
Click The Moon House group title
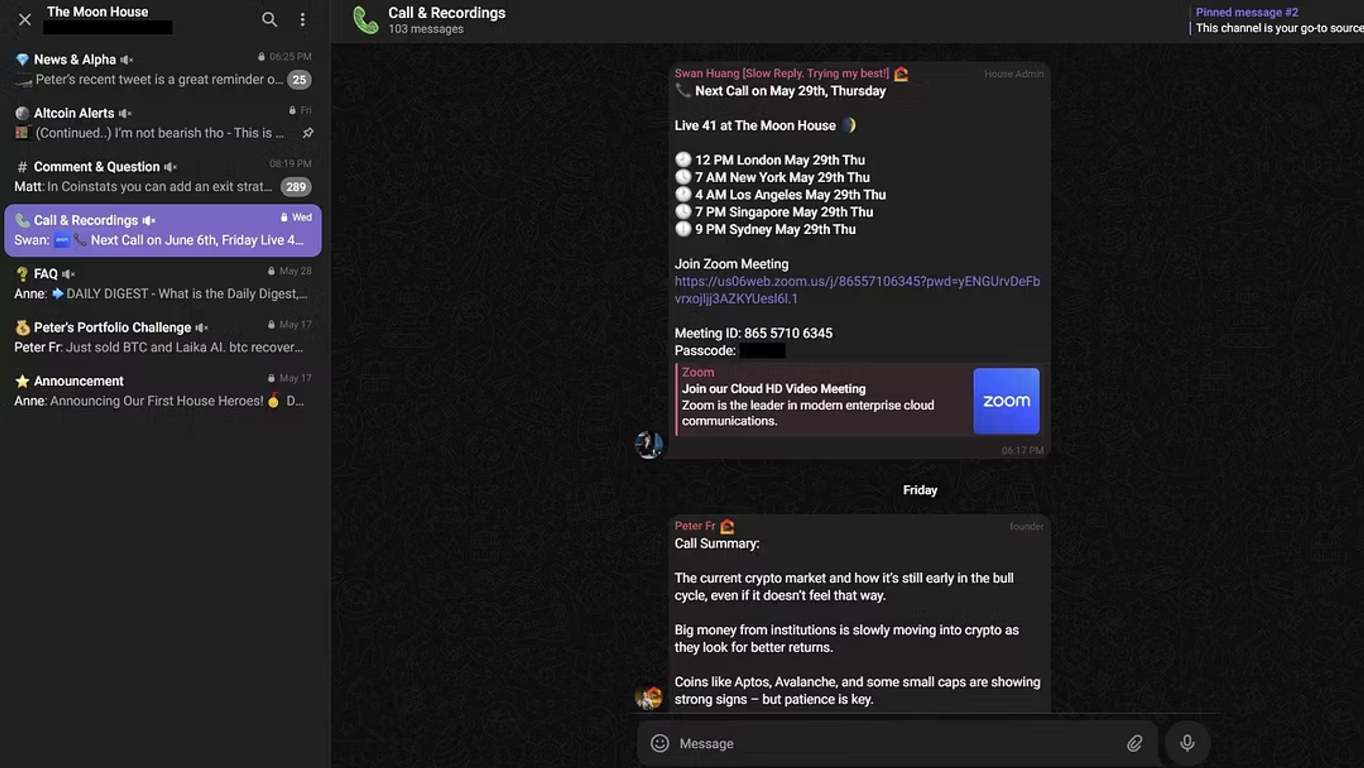98,12
